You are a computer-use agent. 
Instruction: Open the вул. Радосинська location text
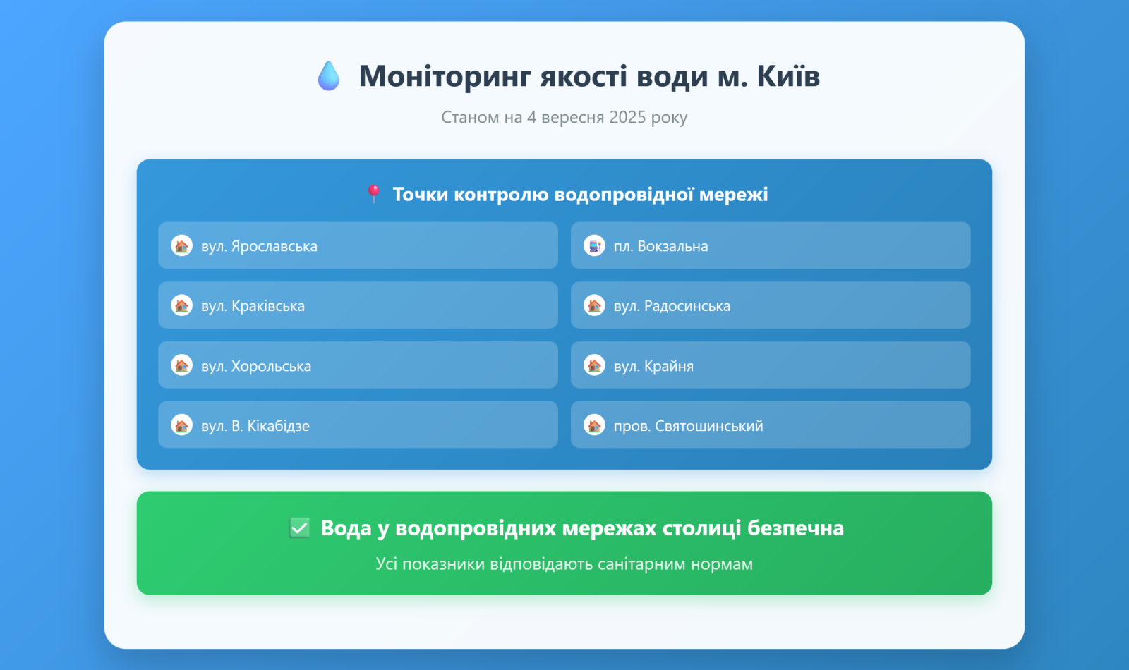pyautogui.click(x=672, y=306)
